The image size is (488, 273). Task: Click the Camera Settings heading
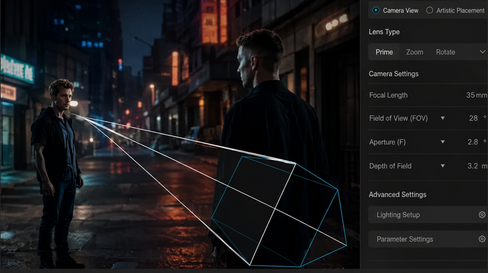coord(393,74)
